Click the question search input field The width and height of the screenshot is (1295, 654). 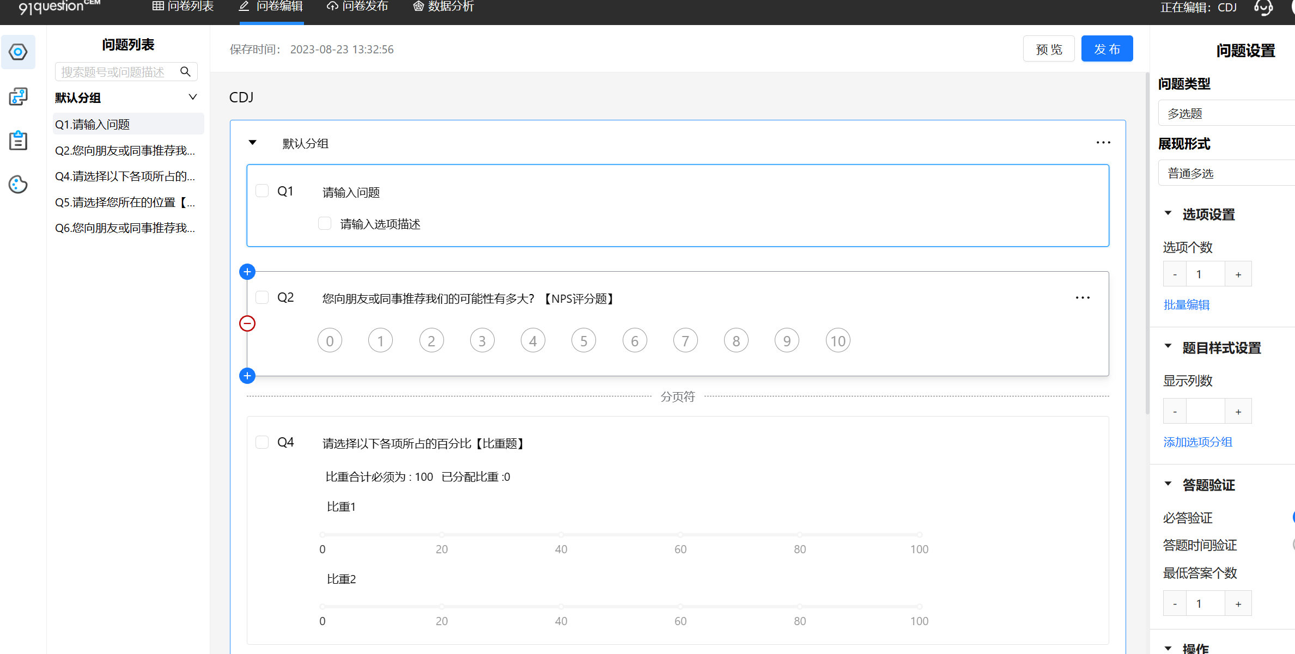[126, 72]
